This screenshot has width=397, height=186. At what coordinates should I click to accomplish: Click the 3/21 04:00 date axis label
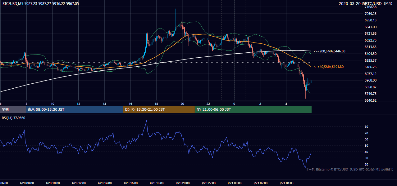coord(286,183)
